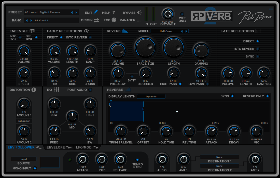Open the ECS palette icon

[x=114, y=20]
